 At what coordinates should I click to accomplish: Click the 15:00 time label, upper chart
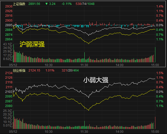[155, 65]
